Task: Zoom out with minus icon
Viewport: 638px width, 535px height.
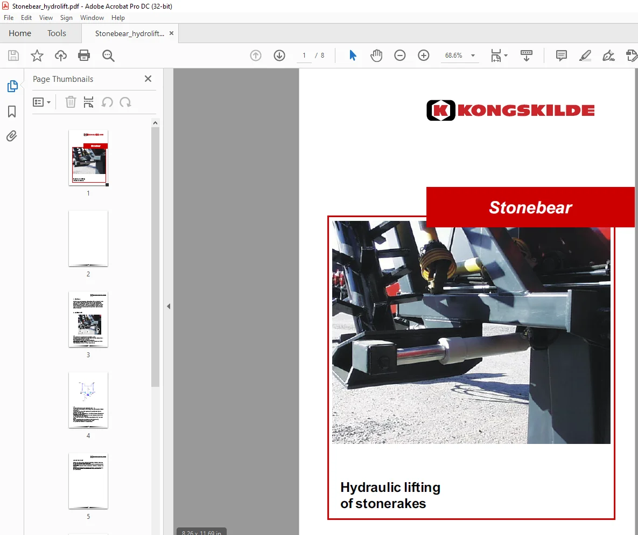Action: pos(400,55)
